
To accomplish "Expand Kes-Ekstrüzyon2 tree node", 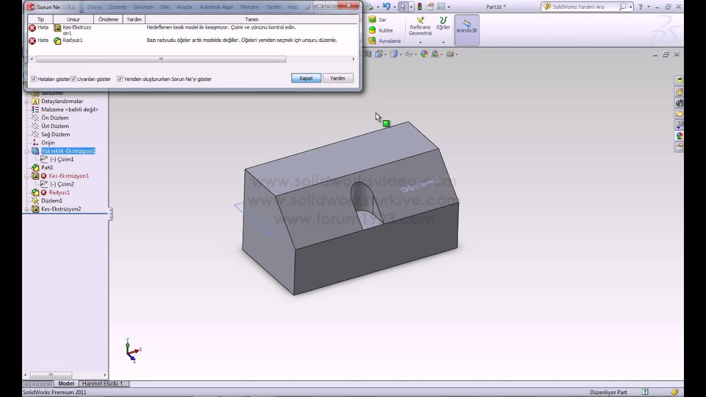I will click(x=27, y=210).
